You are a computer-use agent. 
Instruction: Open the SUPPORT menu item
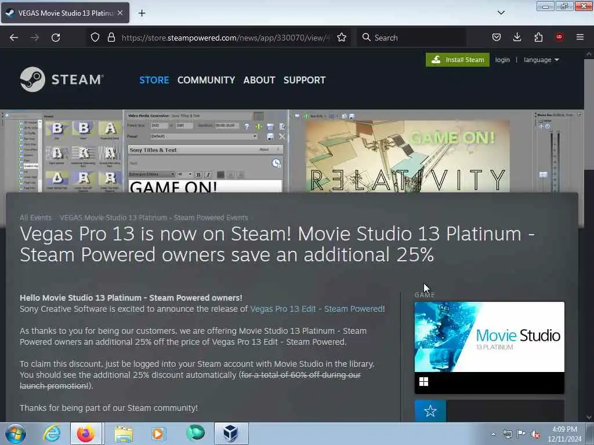(305, 80)
